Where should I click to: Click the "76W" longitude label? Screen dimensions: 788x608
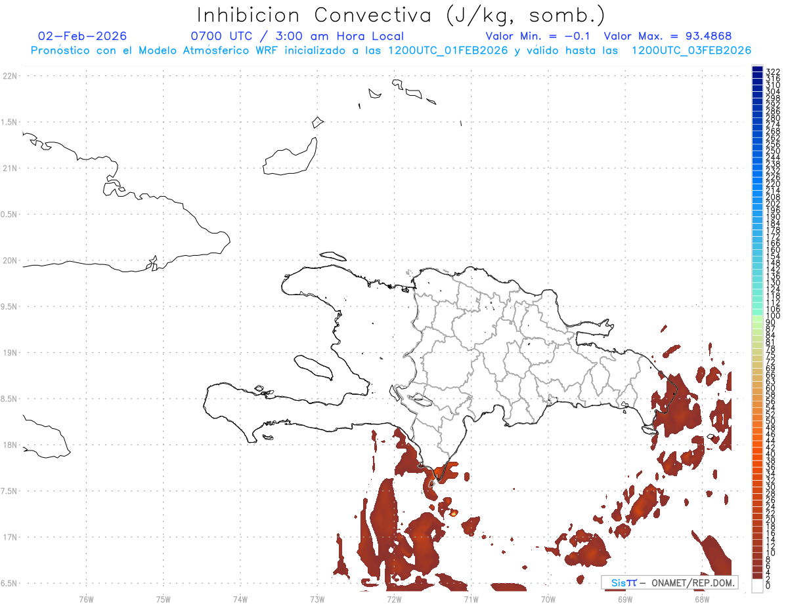click(86, 598)
